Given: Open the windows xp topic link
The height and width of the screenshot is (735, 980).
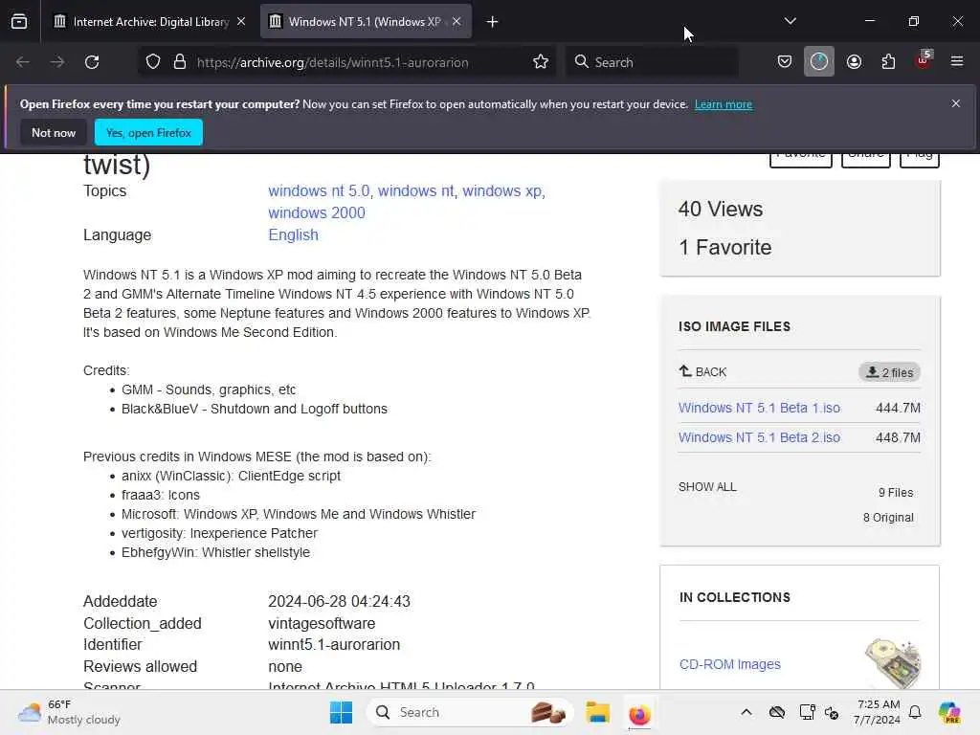Looking at the screenshot, I should tap(501, 190).
